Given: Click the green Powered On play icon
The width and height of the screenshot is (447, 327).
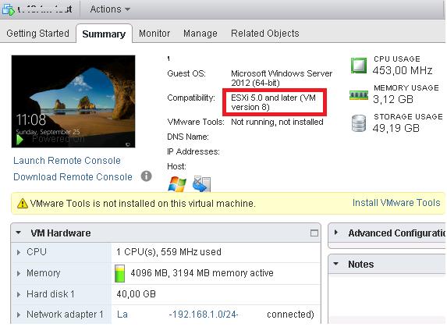Looking at the screenshot, I should [x=20, y=140].
